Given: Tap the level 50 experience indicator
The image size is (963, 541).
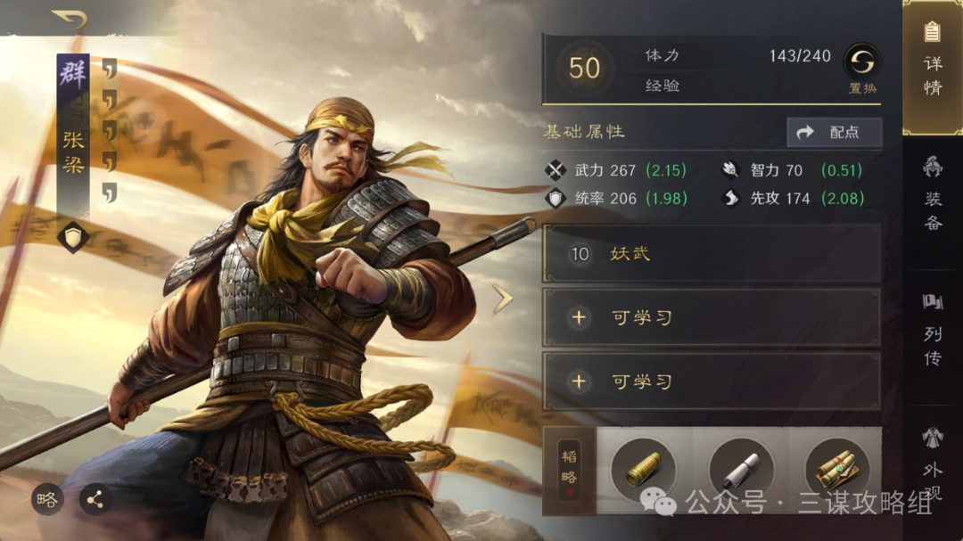Looking at the screenshot, I should [583, 68].
